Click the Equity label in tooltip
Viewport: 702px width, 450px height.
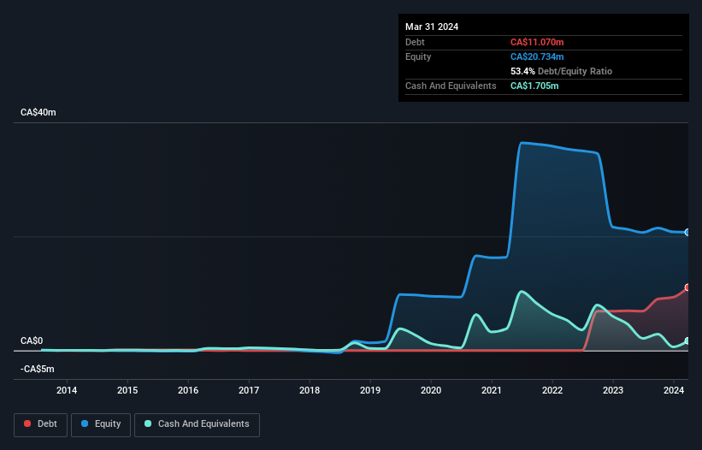click(418, 56)
